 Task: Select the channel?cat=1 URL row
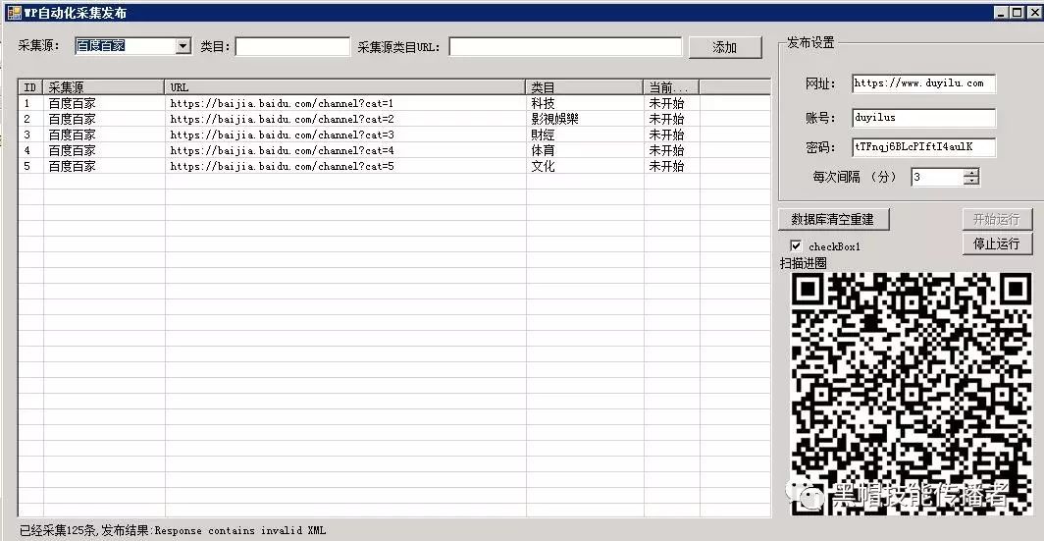coord(283,104)
